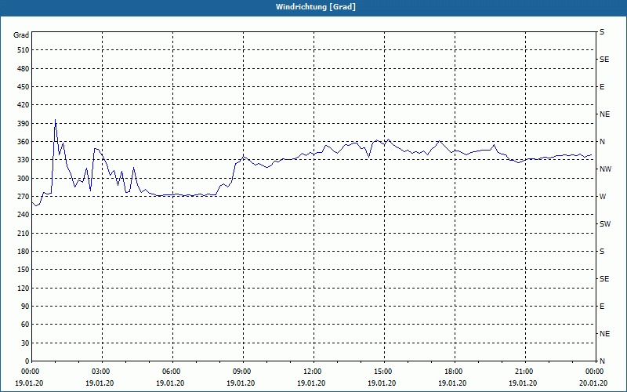
Task: Select the W compass label
Action: (603, 197)
